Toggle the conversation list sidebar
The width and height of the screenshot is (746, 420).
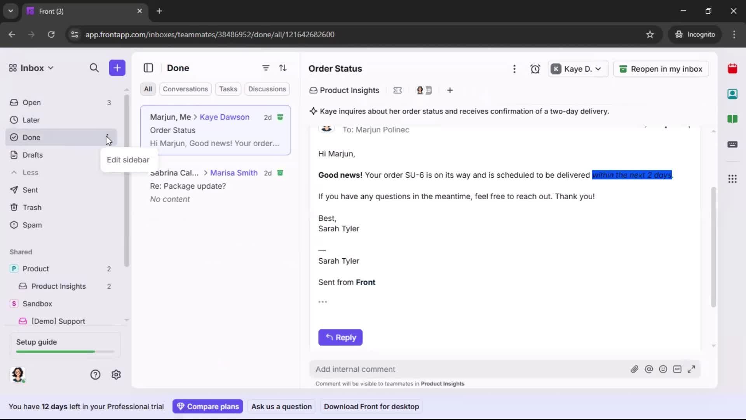coord(148,68)
